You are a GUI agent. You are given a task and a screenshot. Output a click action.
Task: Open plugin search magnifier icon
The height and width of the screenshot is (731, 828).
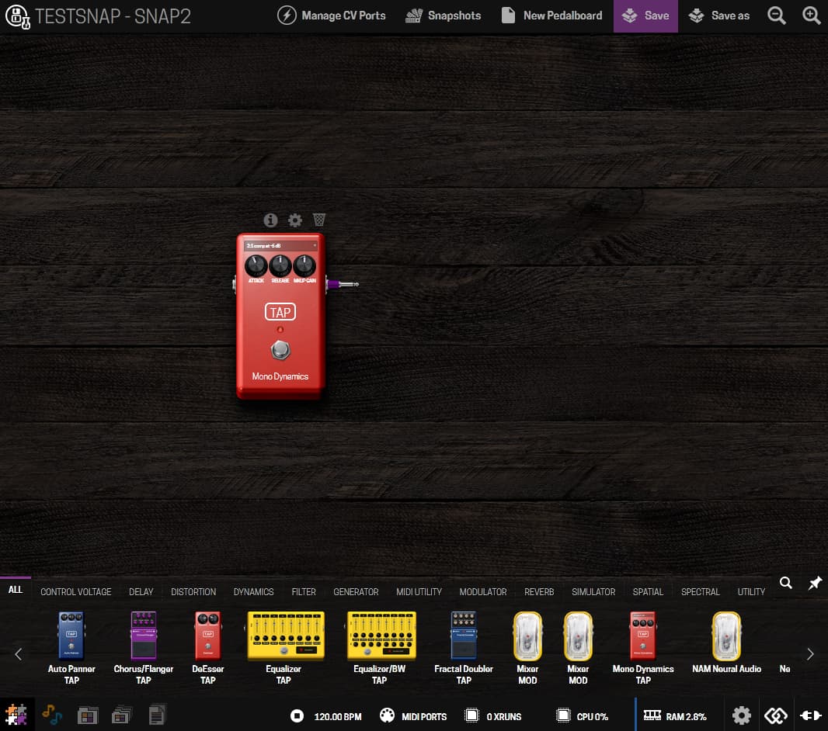click(786, 583)
